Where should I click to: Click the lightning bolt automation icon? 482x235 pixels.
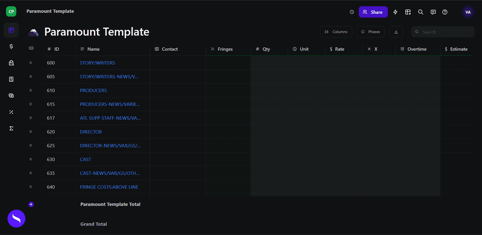pos(395,12)
